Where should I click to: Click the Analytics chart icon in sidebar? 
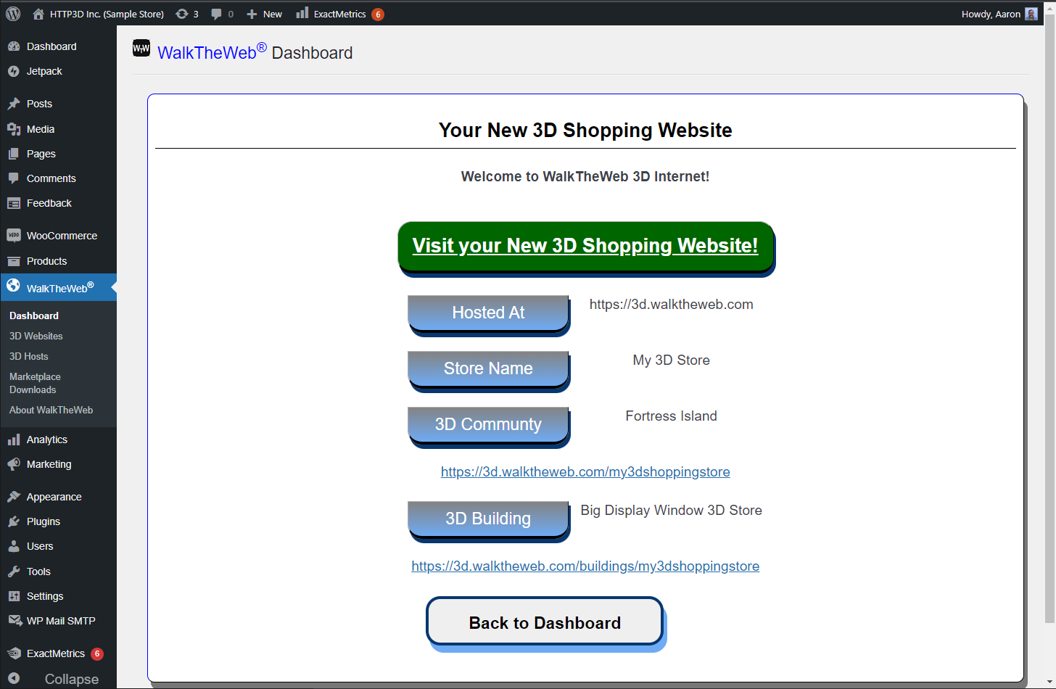[14, 440]
